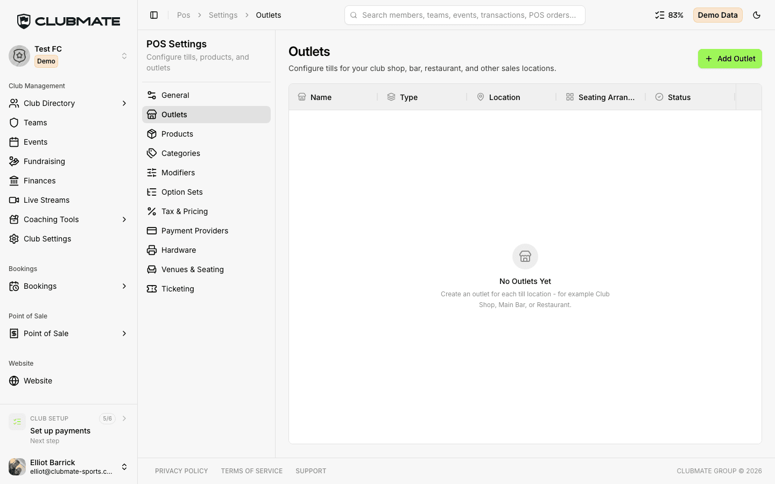Viewport: 775px width, 484px height.
Task: Focus the global search field
Action: 465,15
